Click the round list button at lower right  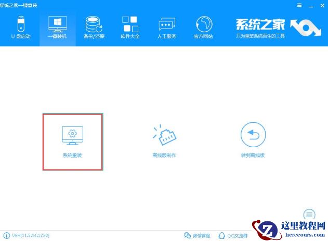(309, 214)
